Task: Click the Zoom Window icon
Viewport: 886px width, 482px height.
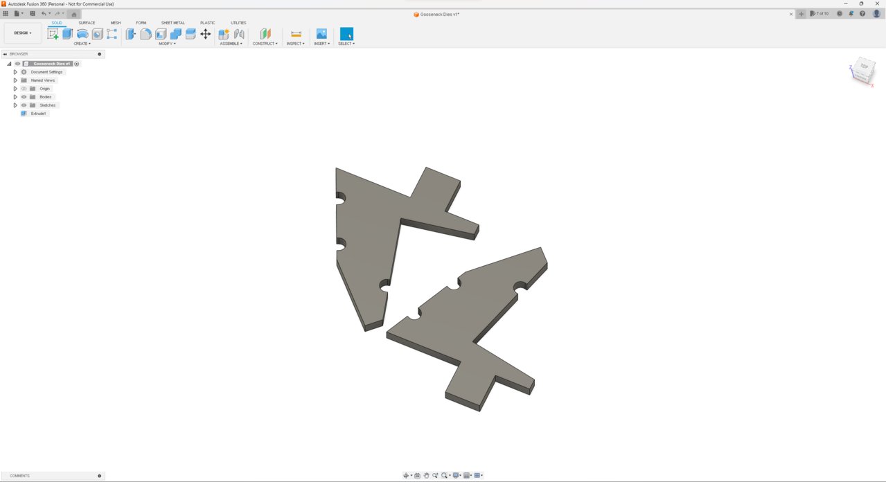Action: pos(435,475)
